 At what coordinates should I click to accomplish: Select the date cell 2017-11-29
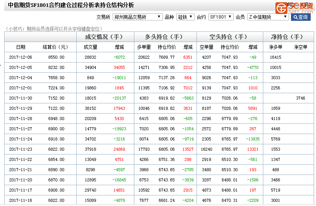pyautogui.click(x=20, y=108)
